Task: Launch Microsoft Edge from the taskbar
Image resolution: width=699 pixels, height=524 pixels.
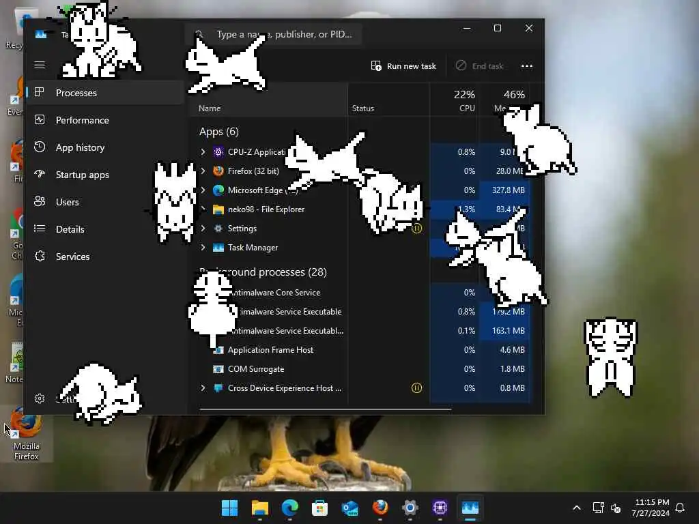Action: 289,508
